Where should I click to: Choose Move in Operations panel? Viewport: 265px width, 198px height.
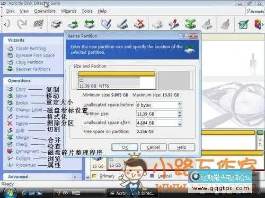pos(21,96)
